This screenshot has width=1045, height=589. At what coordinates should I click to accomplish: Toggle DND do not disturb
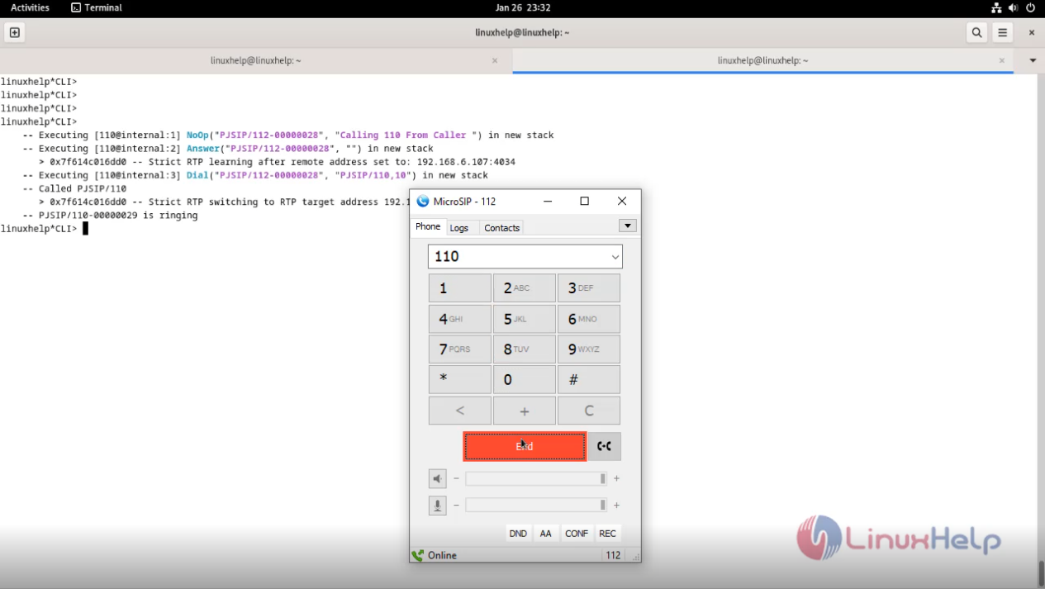(518, 534)
